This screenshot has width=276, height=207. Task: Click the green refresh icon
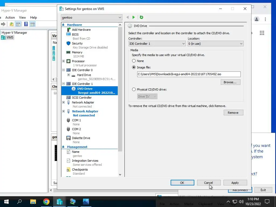(142, 17)
